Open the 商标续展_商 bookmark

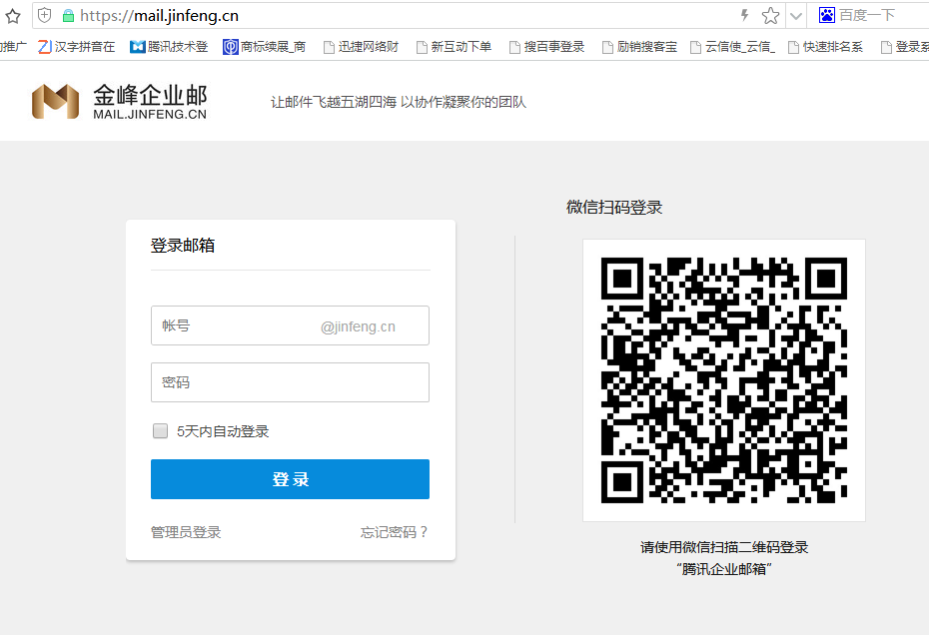click(x=265, y=47)
